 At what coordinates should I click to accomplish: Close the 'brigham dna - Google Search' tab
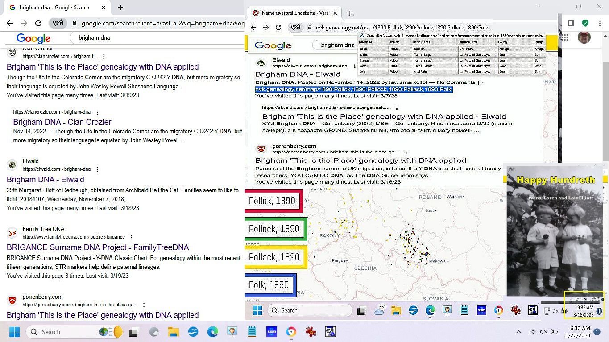[103, 8]
